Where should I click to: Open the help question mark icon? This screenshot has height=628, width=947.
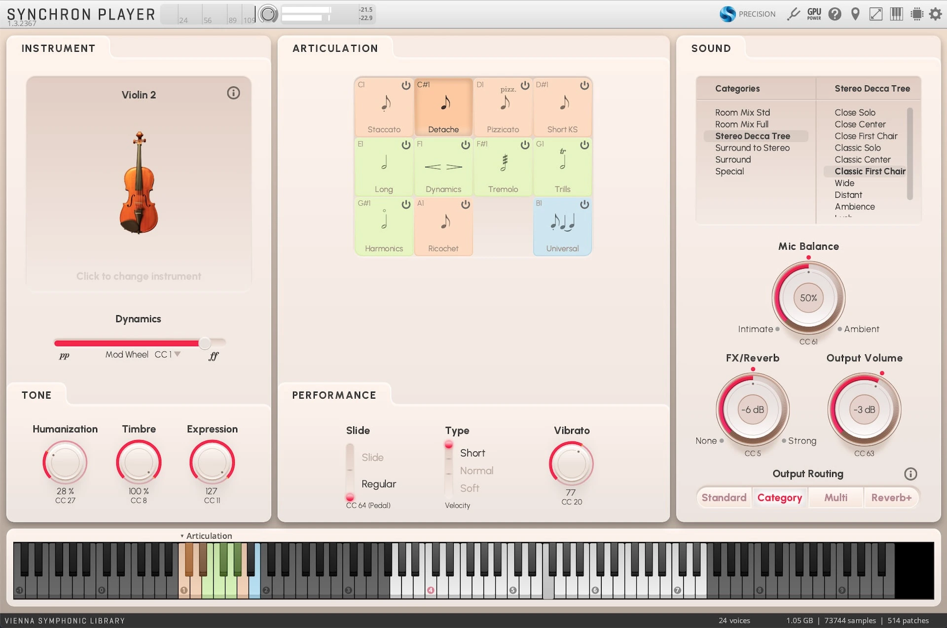pos(835,14)
